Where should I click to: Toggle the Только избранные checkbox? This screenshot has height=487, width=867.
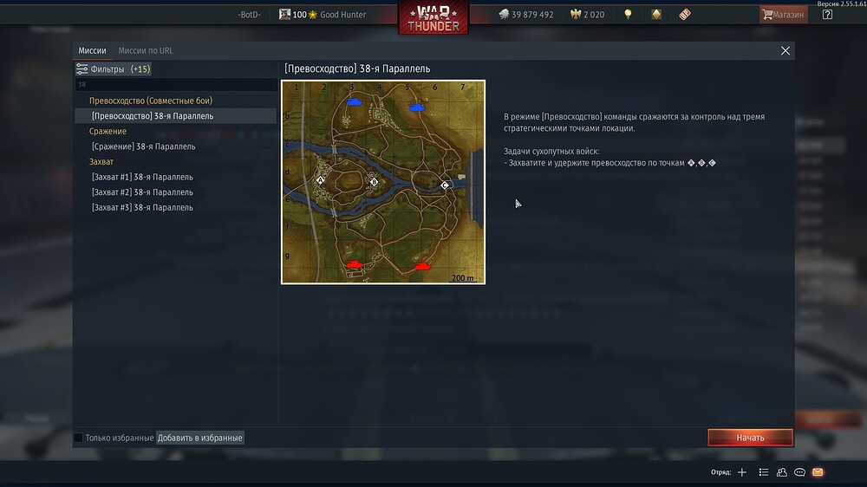(x=79, y=438)
